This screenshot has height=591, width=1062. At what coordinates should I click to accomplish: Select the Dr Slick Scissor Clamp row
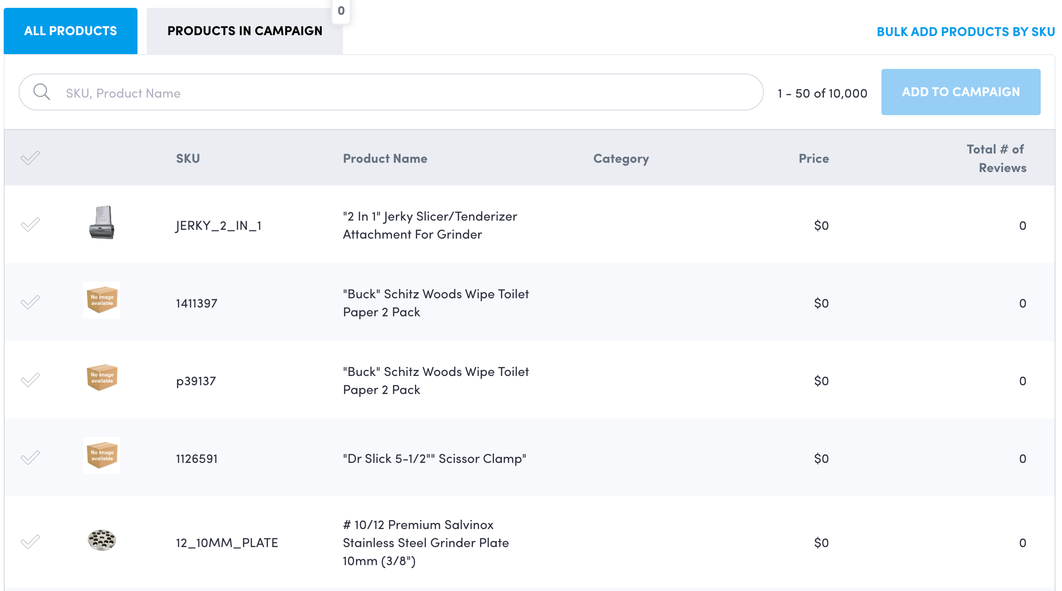tap(30, 458)
